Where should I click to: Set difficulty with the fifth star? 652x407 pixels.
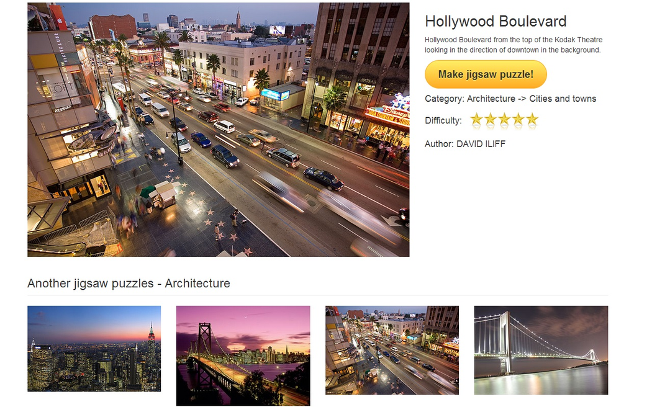[x=532, y=120]
